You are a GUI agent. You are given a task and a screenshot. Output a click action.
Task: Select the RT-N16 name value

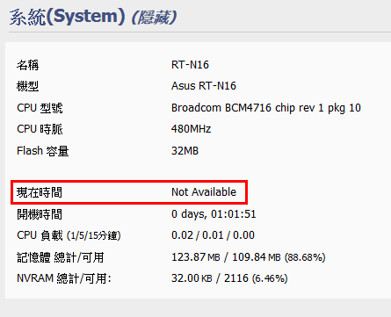(x=190, y=65)
